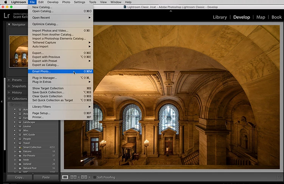Click the Copy... button

tap(20, 177)
